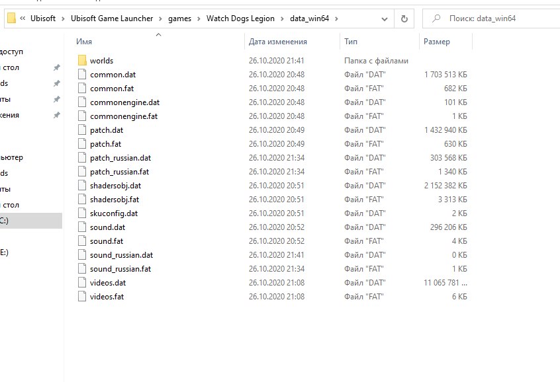Click the 296 206 КБ size cell
The width and height of the screenshot is (560, 382).
click(449, 227)
